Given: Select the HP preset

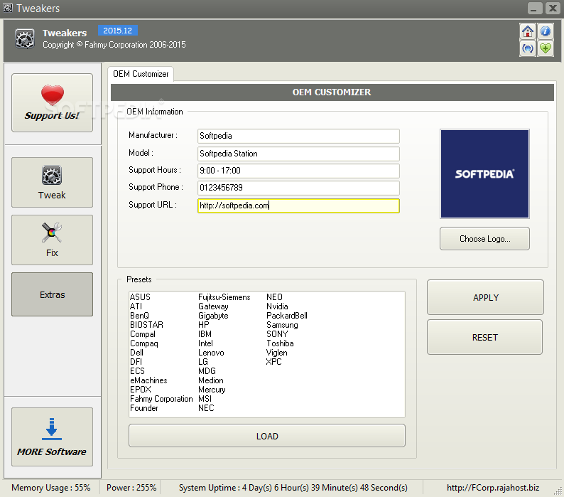Looking at the screenshot, I should coord(204,325).
